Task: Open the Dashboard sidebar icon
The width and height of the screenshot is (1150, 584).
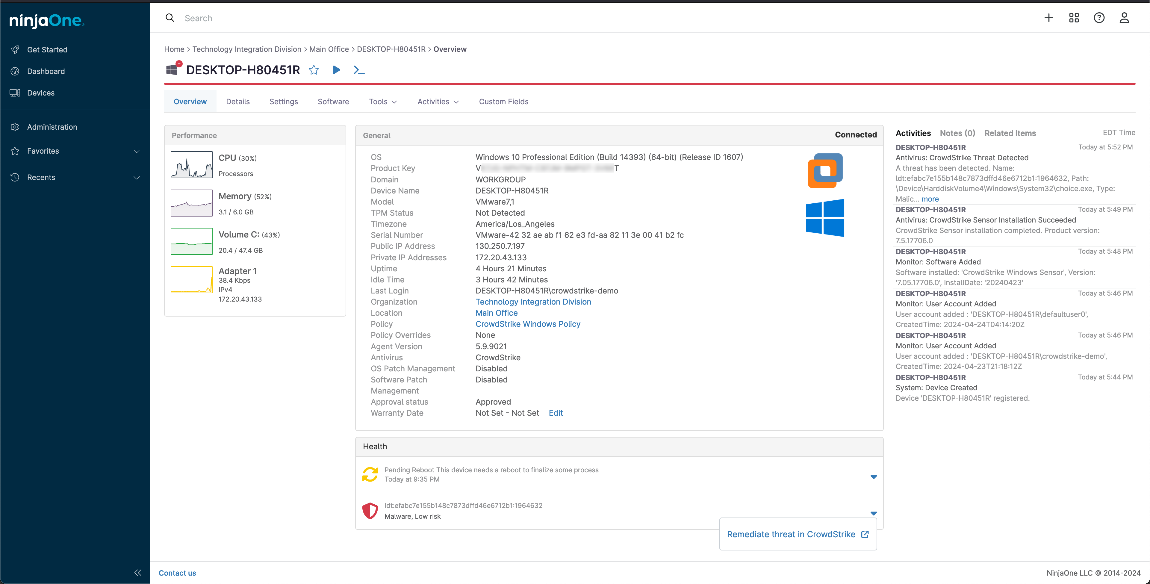Action: [15, 71]
